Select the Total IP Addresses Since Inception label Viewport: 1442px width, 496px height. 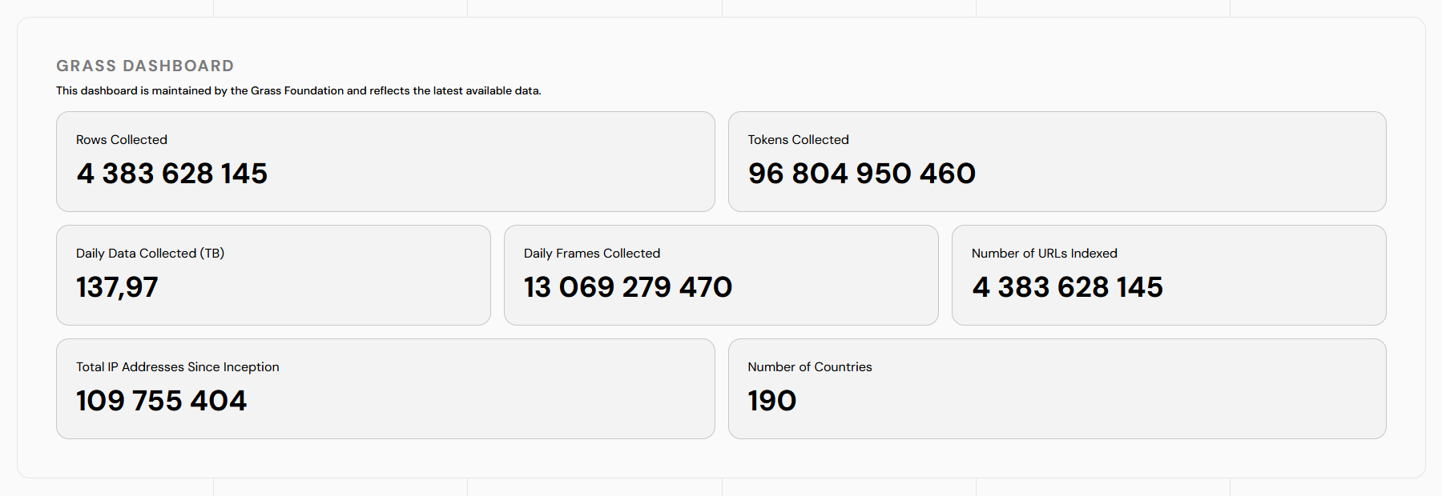(x=178, y=367)
